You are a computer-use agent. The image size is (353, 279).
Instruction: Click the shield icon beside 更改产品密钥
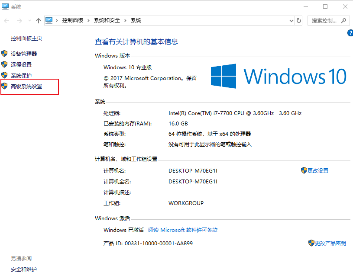pyautogui.click(x=311, y=243)
